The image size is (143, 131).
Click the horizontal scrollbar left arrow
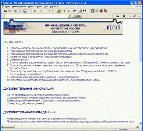pos(2,126)
